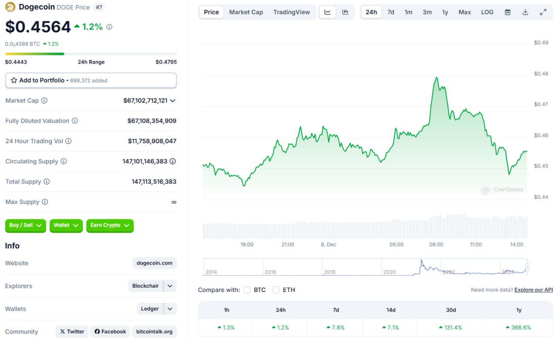
Task: Click Add to Portfolio button
Action: 91,81
